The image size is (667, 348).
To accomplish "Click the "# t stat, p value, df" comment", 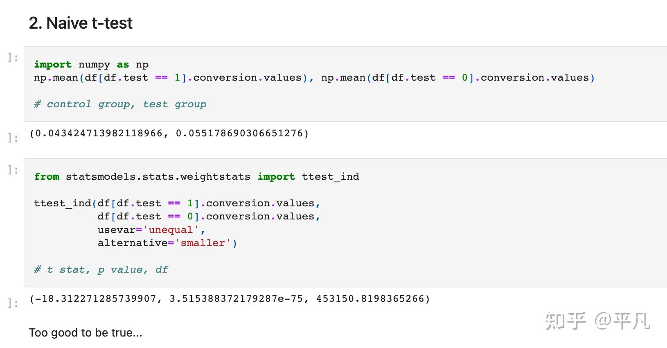I will pos(101,269).
